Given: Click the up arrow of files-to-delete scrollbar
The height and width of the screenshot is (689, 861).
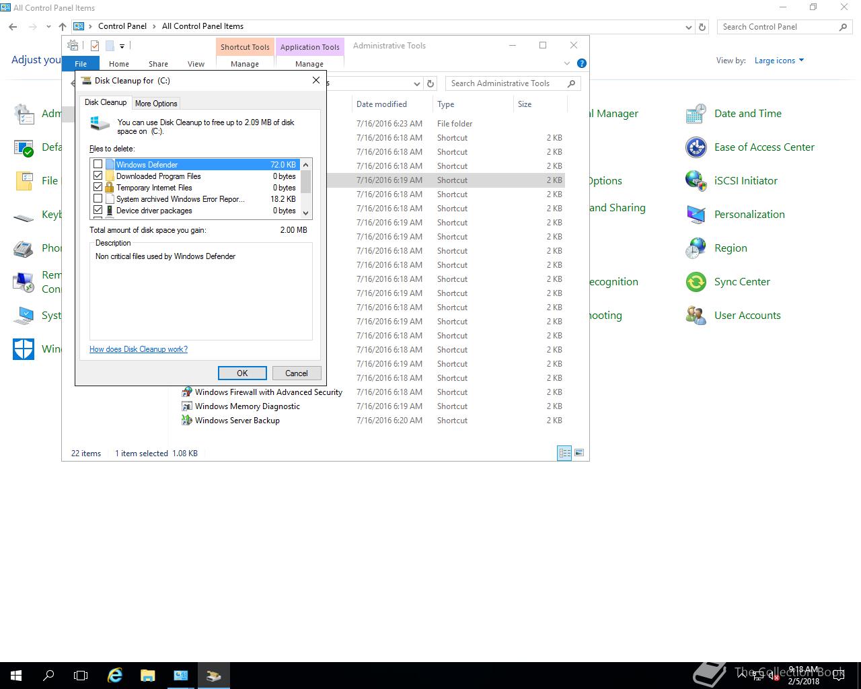Looking at the screenshot, I should pyautogui.click(x=306, y=164).
